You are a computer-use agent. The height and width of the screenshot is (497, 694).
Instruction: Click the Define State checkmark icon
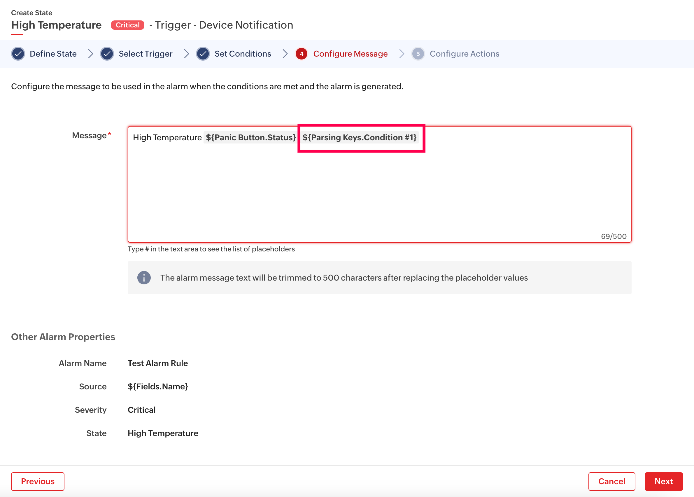[x=18, y=54]
